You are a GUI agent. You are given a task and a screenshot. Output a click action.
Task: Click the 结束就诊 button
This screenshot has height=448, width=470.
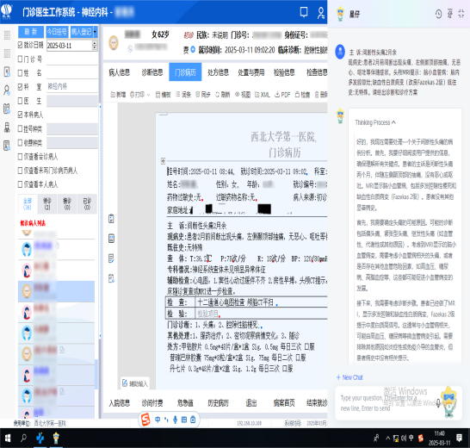[x=317, y=403]
